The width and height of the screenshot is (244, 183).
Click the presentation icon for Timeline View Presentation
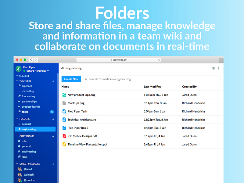click(x=64, y=144)
